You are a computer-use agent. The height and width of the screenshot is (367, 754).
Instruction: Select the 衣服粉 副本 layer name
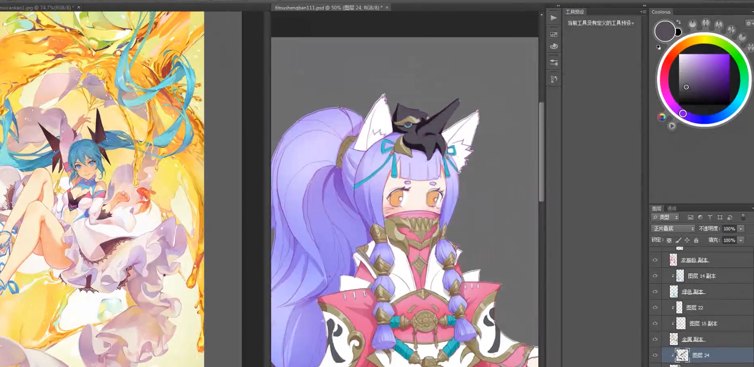click(x=694, y=260)
